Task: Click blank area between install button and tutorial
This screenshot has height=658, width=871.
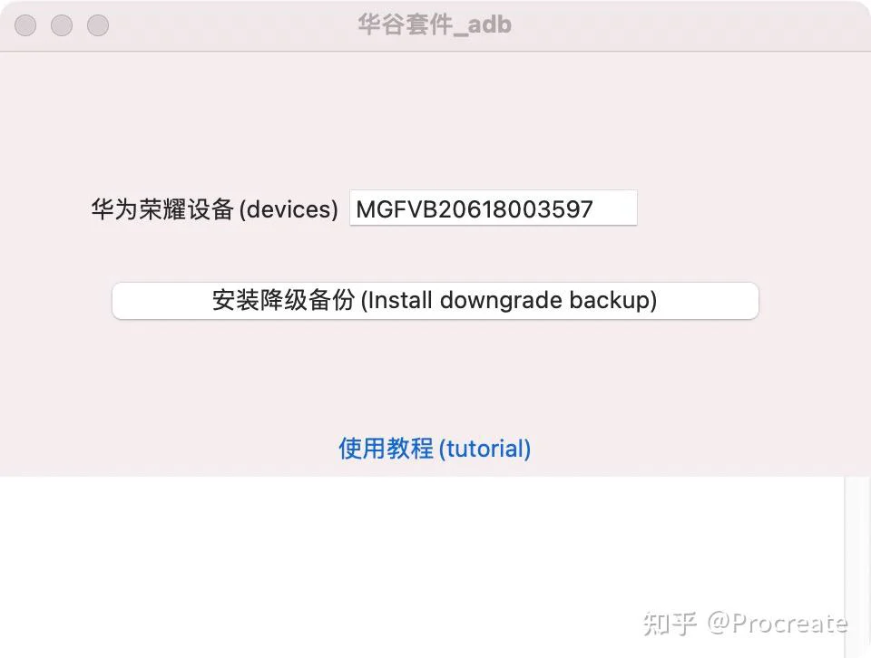Action: point(435,377)
